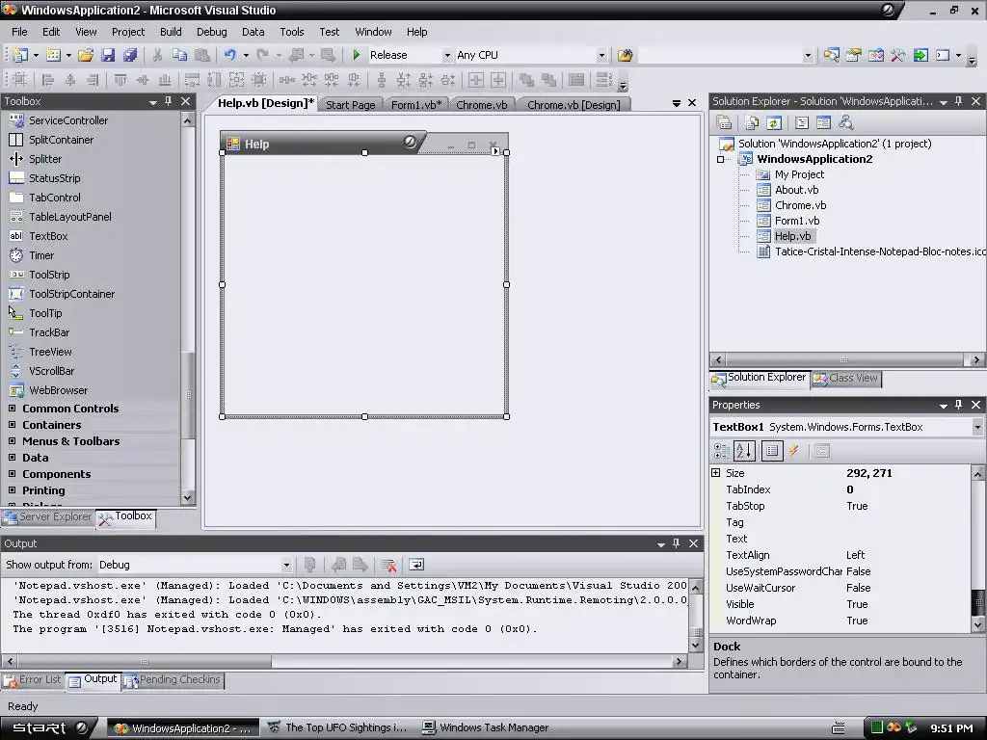Viewport: 987px width, 740px height.
Task: Select the WebBrowser control in Toolbox
Action: pos(58,390)
